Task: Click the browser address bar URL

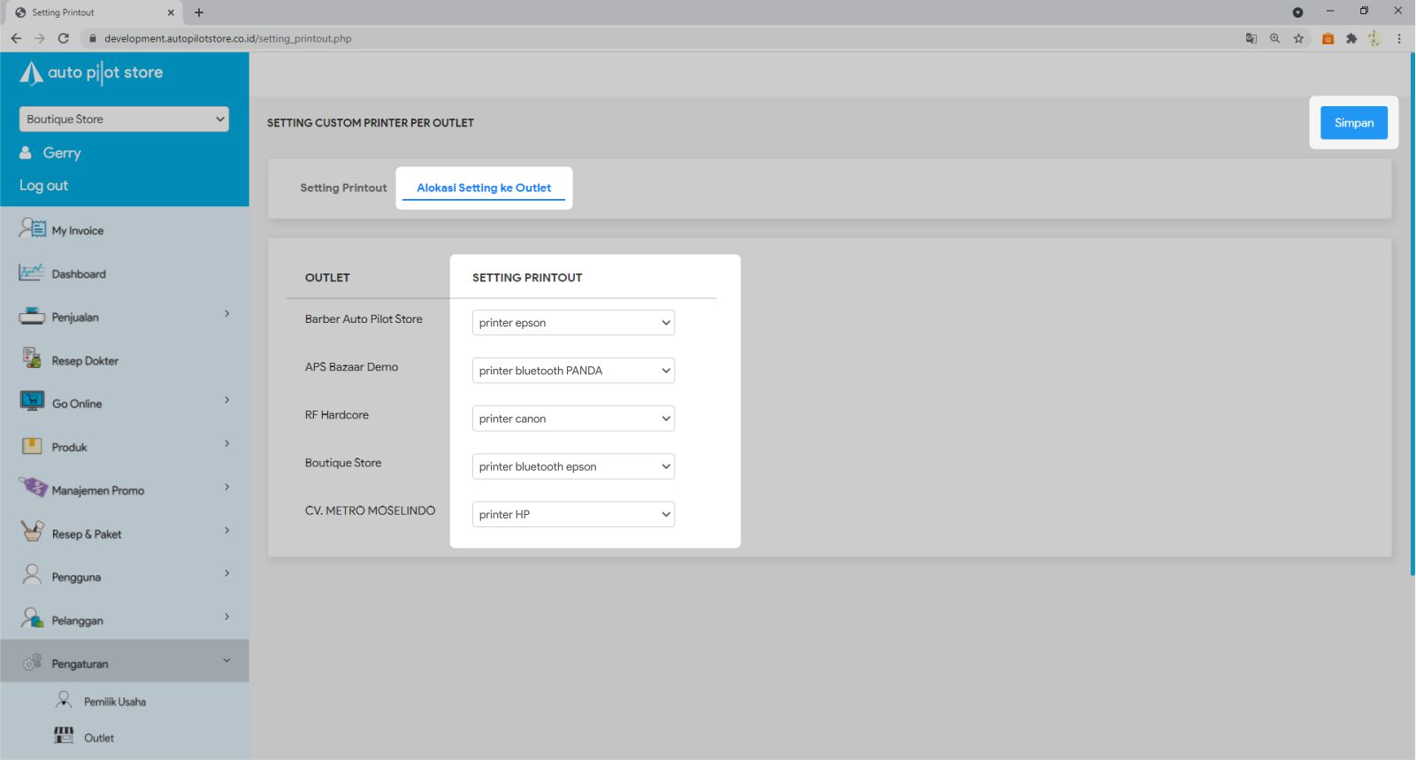Action: [227, 39]
